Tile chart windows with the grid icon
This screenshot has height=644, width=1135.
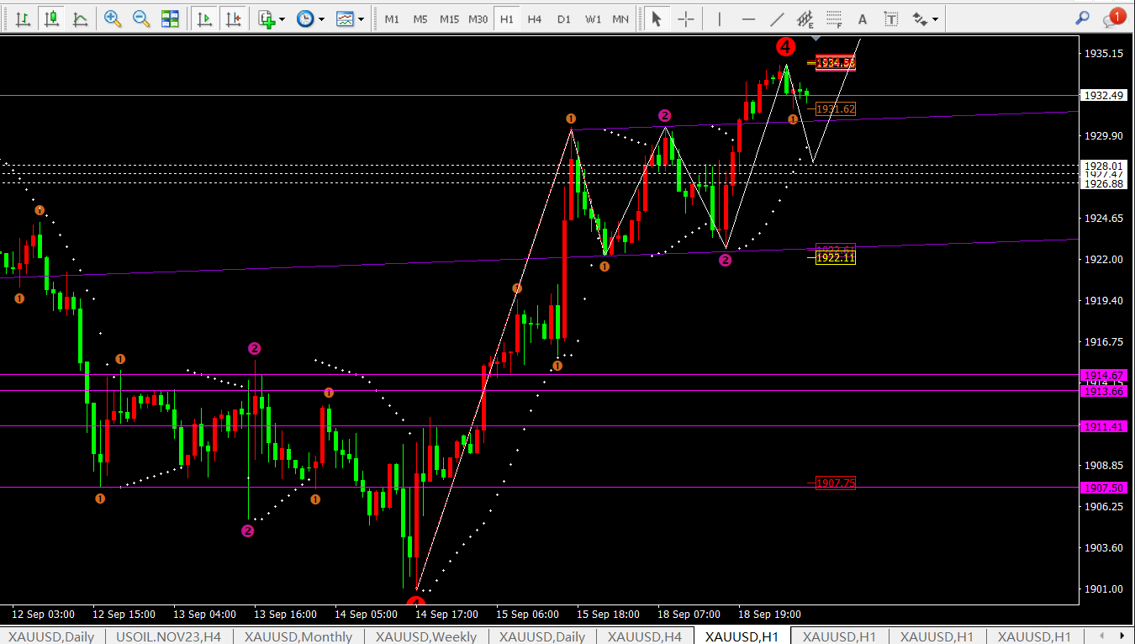pos(170,18)
